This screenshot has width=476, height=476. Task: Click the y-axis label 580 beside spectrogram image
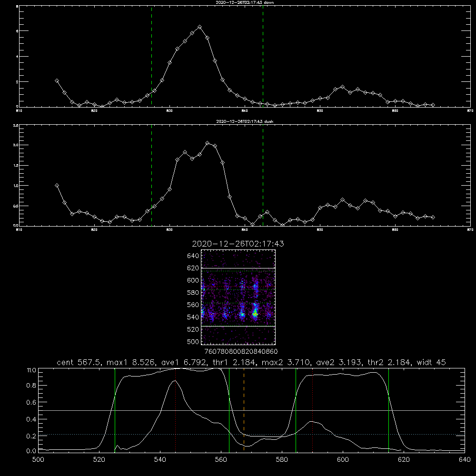pyautogui.click(x=193, y=293)
